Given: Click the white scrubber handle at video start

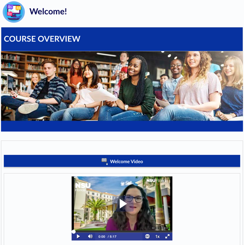Looking at the screenshot, I should [x=74, y=231].
